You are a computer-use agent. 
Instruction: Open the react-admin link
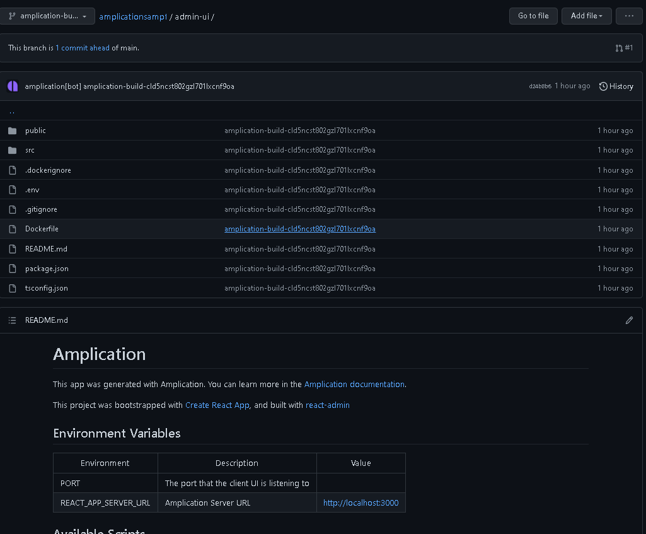(x=328, y=405)
